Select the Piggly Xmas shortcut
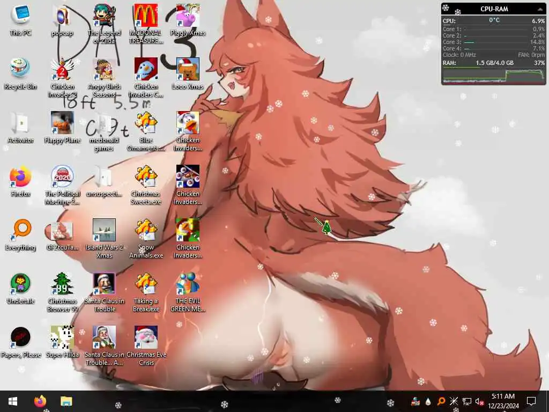Screen dimensions: 549x412 (x=188, y=21)
